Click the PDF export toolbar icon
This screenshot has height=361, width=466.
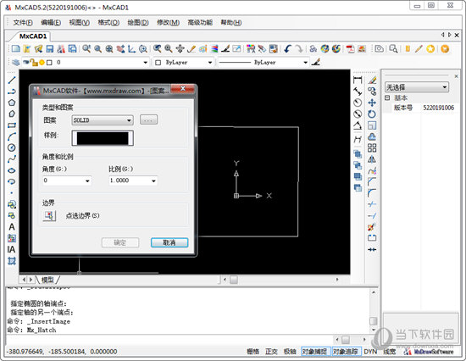click(x=351, y=49)
